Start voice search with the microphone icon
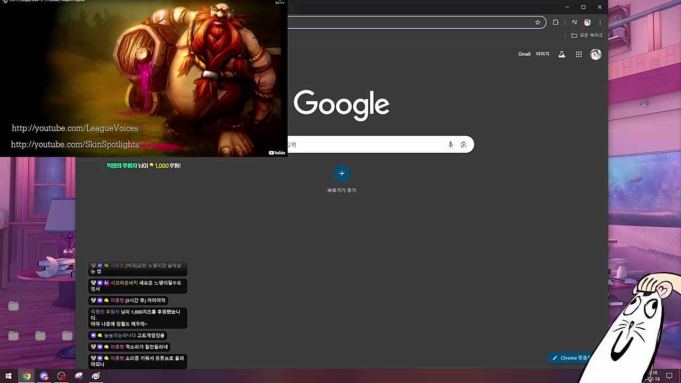The width and height of the screenshot is (681, 383). 451,145
